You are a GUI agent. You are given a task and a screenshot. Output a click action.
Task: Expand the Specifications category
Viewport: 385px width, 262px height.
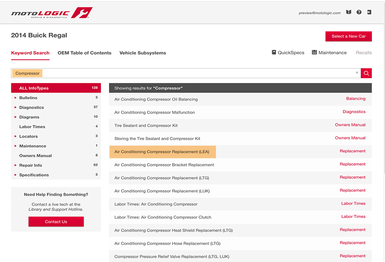click(x=34, y=175)
